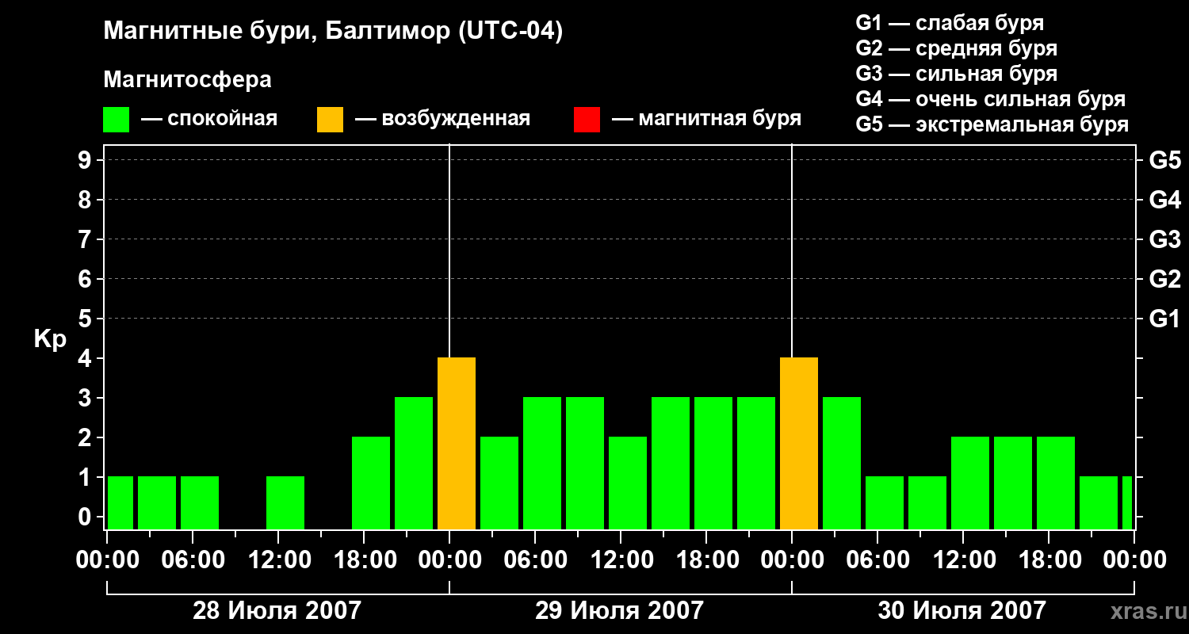Select the orange Kp 4 bar on 29 July
This screenshot has height=634, width=1189.
(x=457, y=444)
